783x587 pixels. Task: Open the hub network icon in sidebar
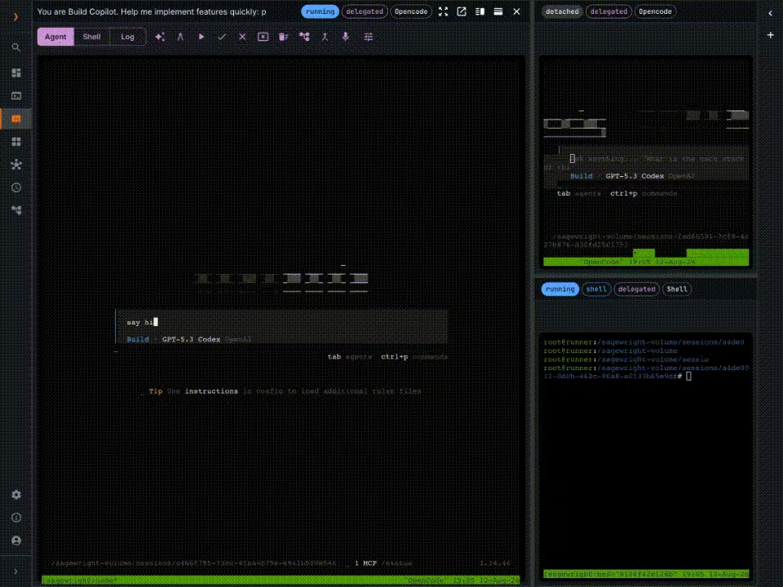pyautogui.click(x=16, y=165)
